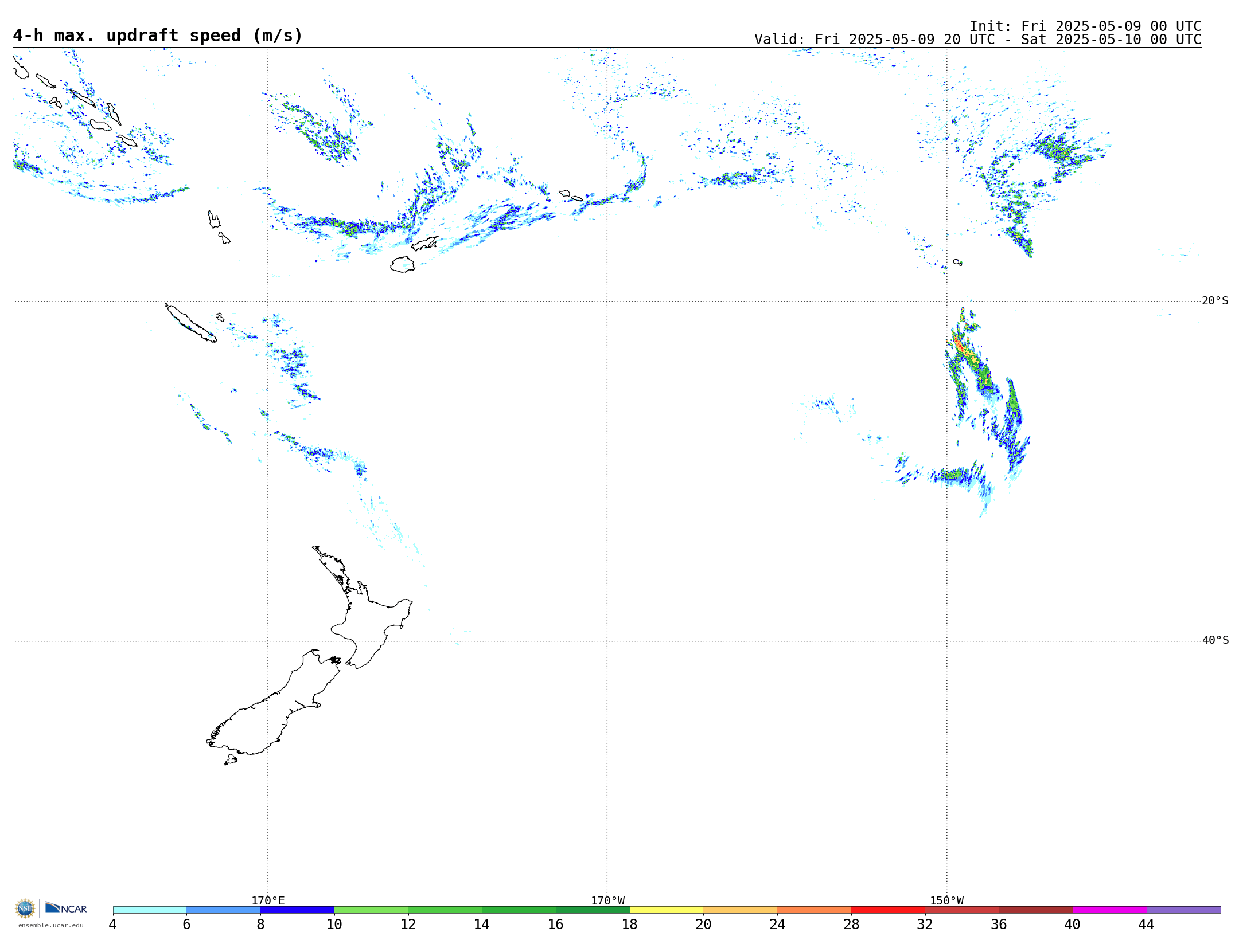
Task: Click the 40°S latitude label
Action: point(1215,640)
